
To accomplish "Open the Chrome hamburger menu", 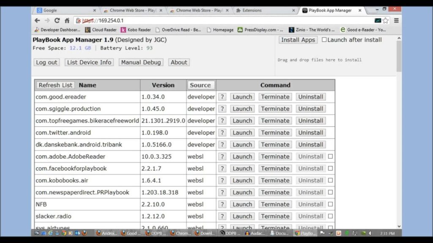I will (396, 20).
